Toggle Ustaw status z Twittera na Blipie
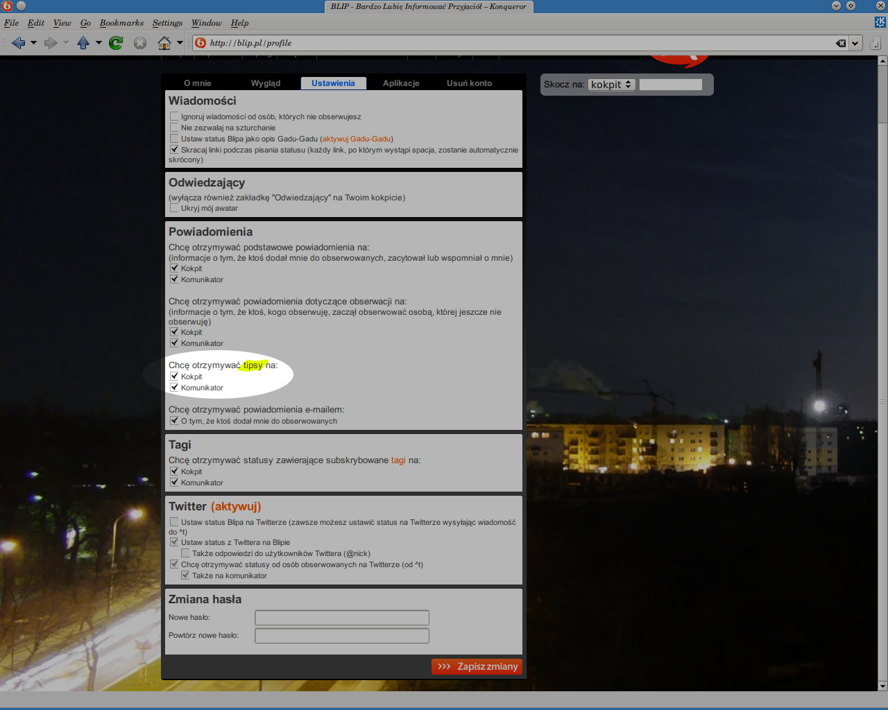 point(174,542)
